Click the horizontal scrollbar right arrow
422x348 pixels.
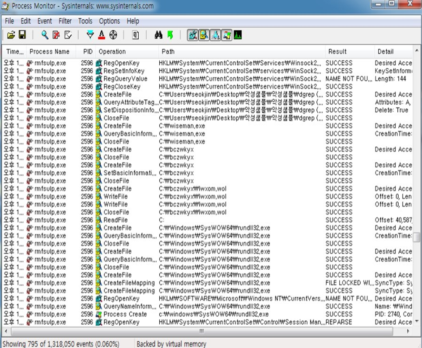tap(408, 331)
